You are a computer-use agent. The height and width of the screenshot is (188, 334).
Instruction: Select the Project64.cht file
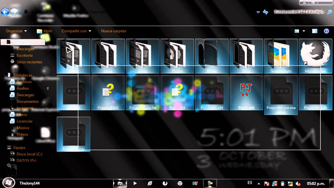click(x=212, y=93)
